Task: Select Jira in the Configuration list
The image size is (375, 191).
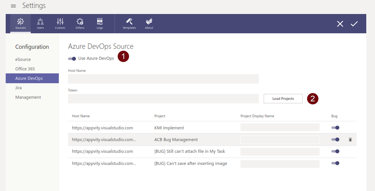Action: [x=19, y=88]
